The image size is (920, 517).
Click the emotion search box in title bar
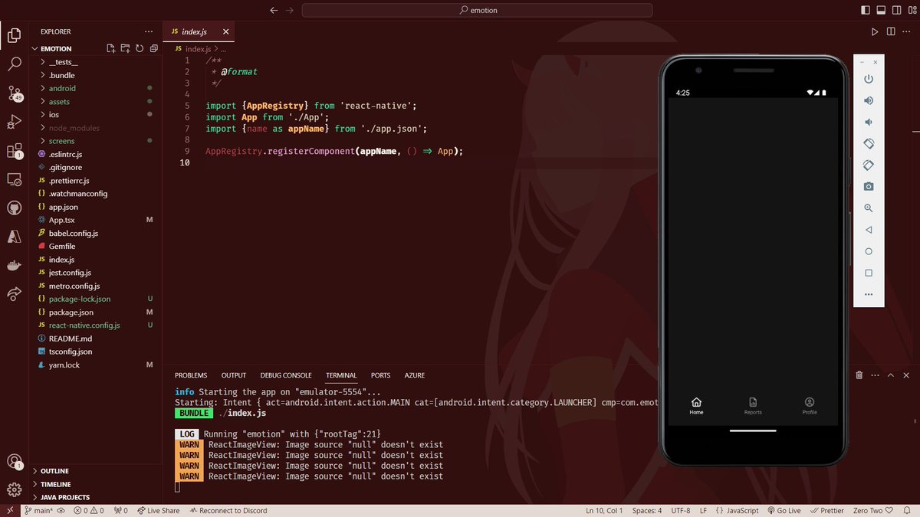(477, 11)
